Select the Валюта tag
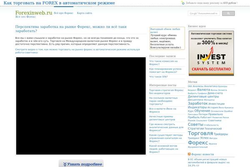The image size is (250, 167). click(204, 90)
